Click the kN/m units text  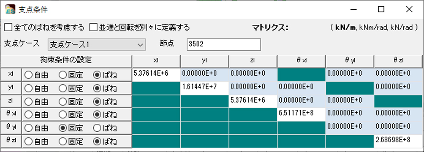(345, 27)
